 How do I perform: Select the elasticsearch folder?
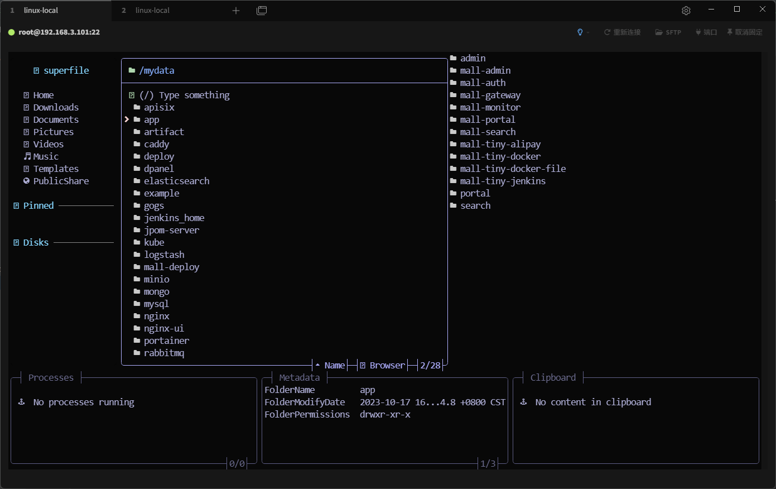pos(176,181)
